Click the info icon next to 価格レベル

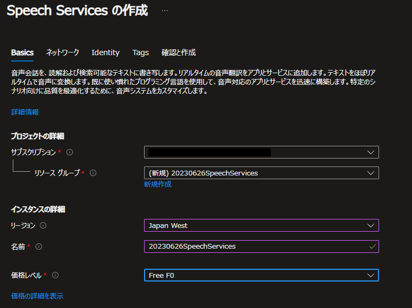(55, 275)
